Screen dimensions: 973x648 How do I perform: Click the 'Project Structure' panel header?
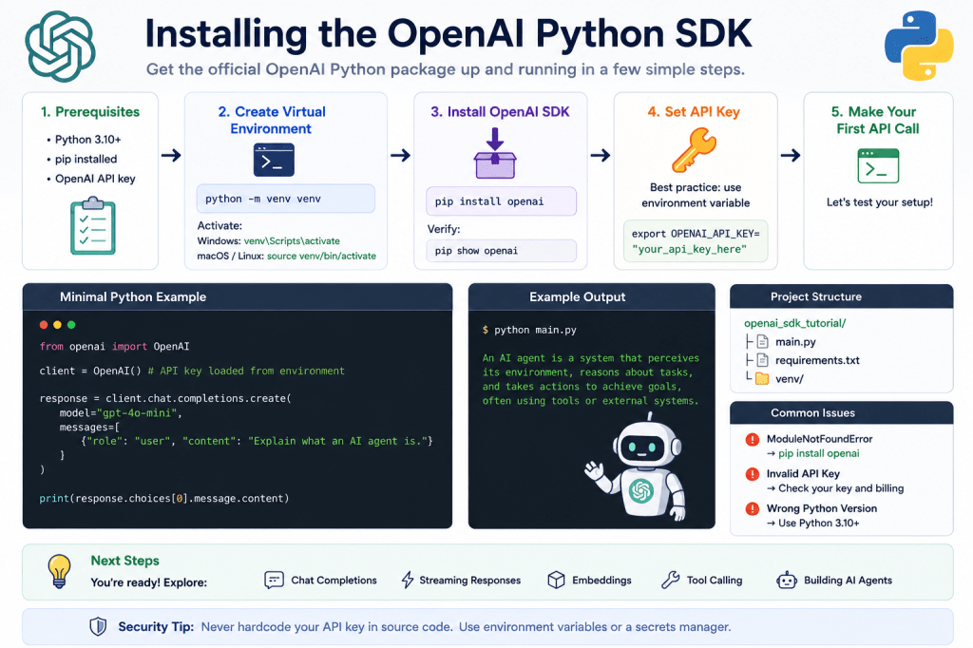pyautogui.click(x=842, y=296)
